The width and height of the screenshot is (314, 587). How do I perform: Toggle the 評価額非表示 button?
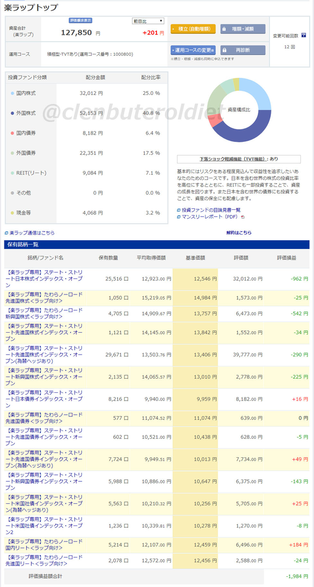(x=81, y=21)
